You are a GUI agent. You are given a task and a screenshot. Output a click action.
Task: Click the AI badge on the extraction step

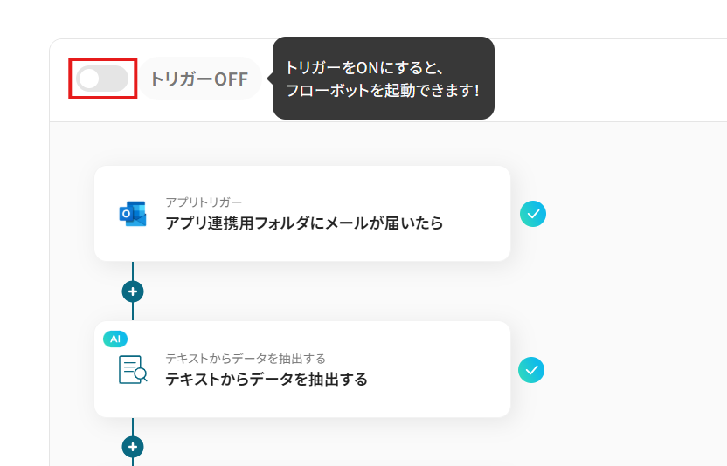coord(115,338)
